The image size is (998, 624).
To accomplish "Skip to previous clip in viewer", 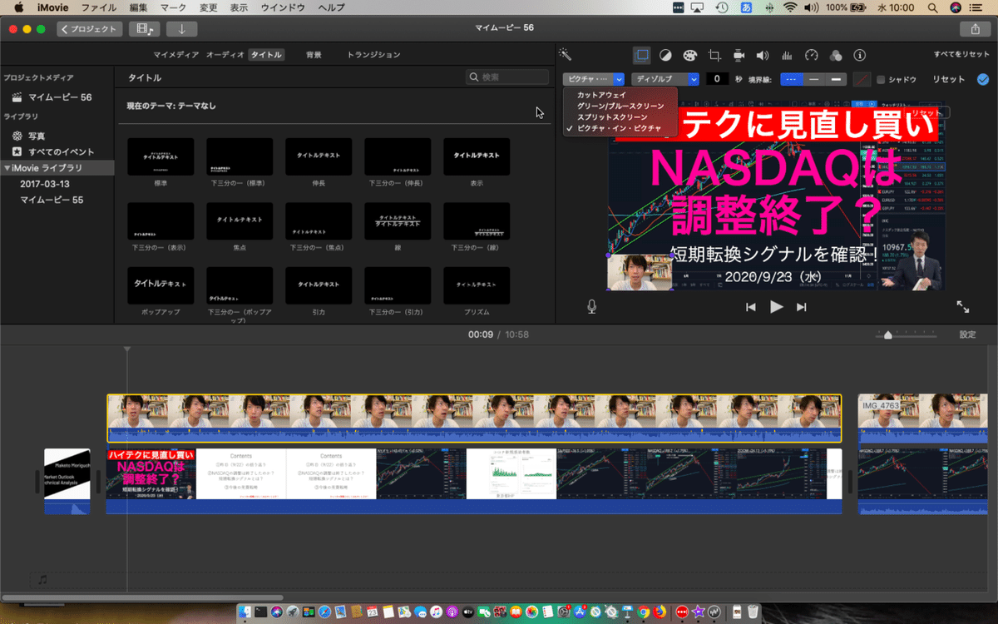I will (751, 307).
